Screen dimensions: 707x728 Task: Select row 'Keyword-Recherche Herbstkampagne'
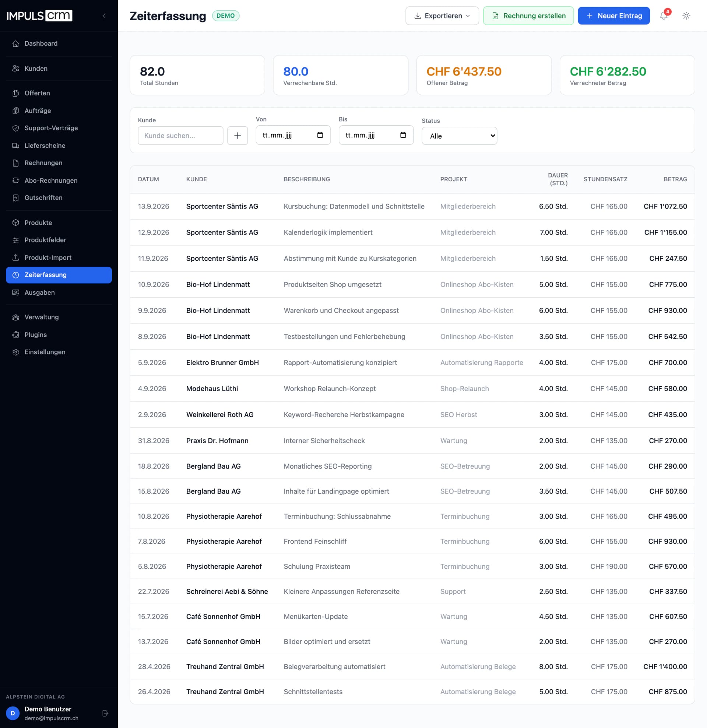(412, 414)
